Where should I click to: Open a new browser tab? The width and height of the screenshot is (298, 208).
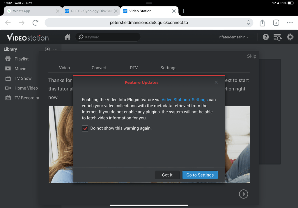click(183, 11)
